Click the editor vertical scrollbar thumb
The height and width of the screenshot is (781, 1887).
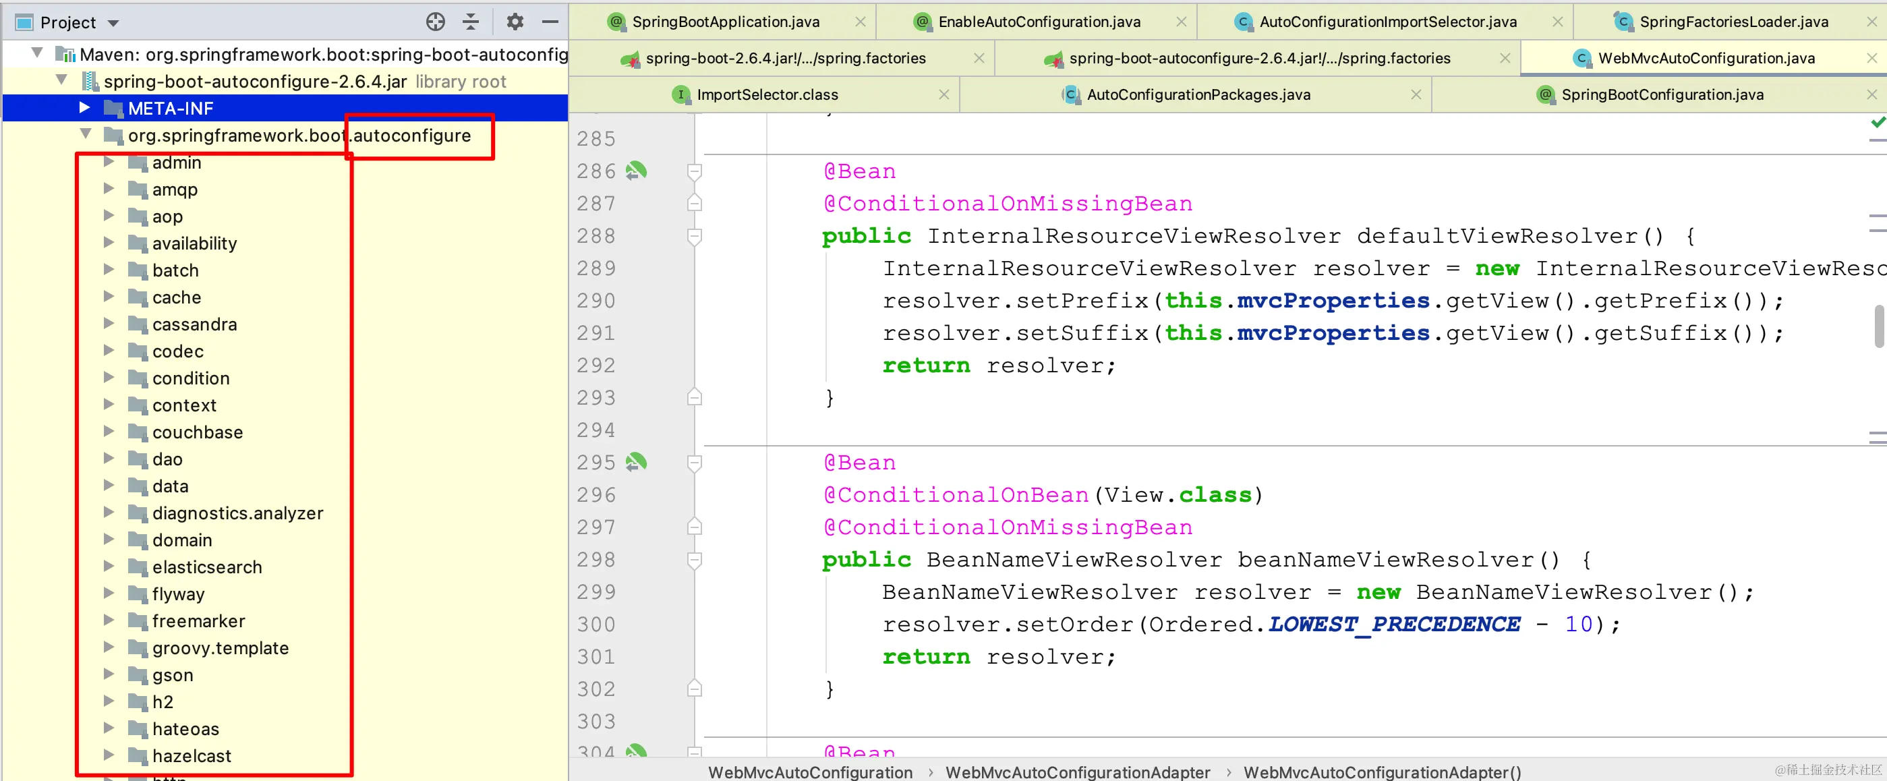tap(1880, 326)
